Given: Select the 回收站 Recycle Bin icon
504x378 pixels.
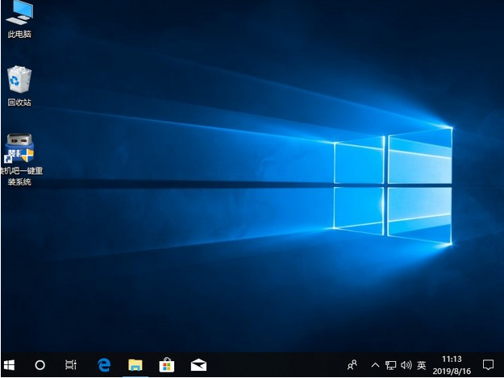Looking at the screenshot, I should [19, 84].
